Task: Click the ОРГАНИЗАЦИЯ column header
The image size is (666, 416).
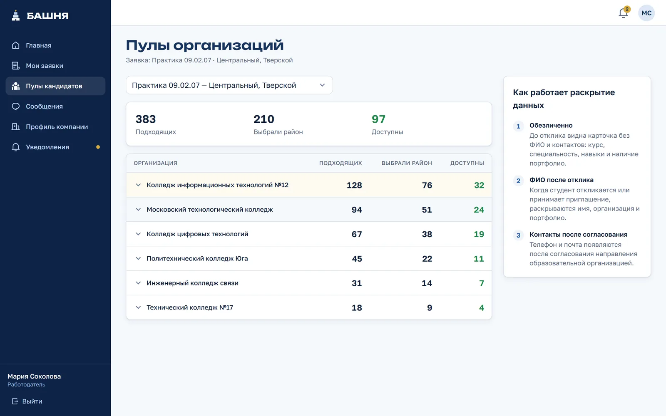Action: pos(155,163)
